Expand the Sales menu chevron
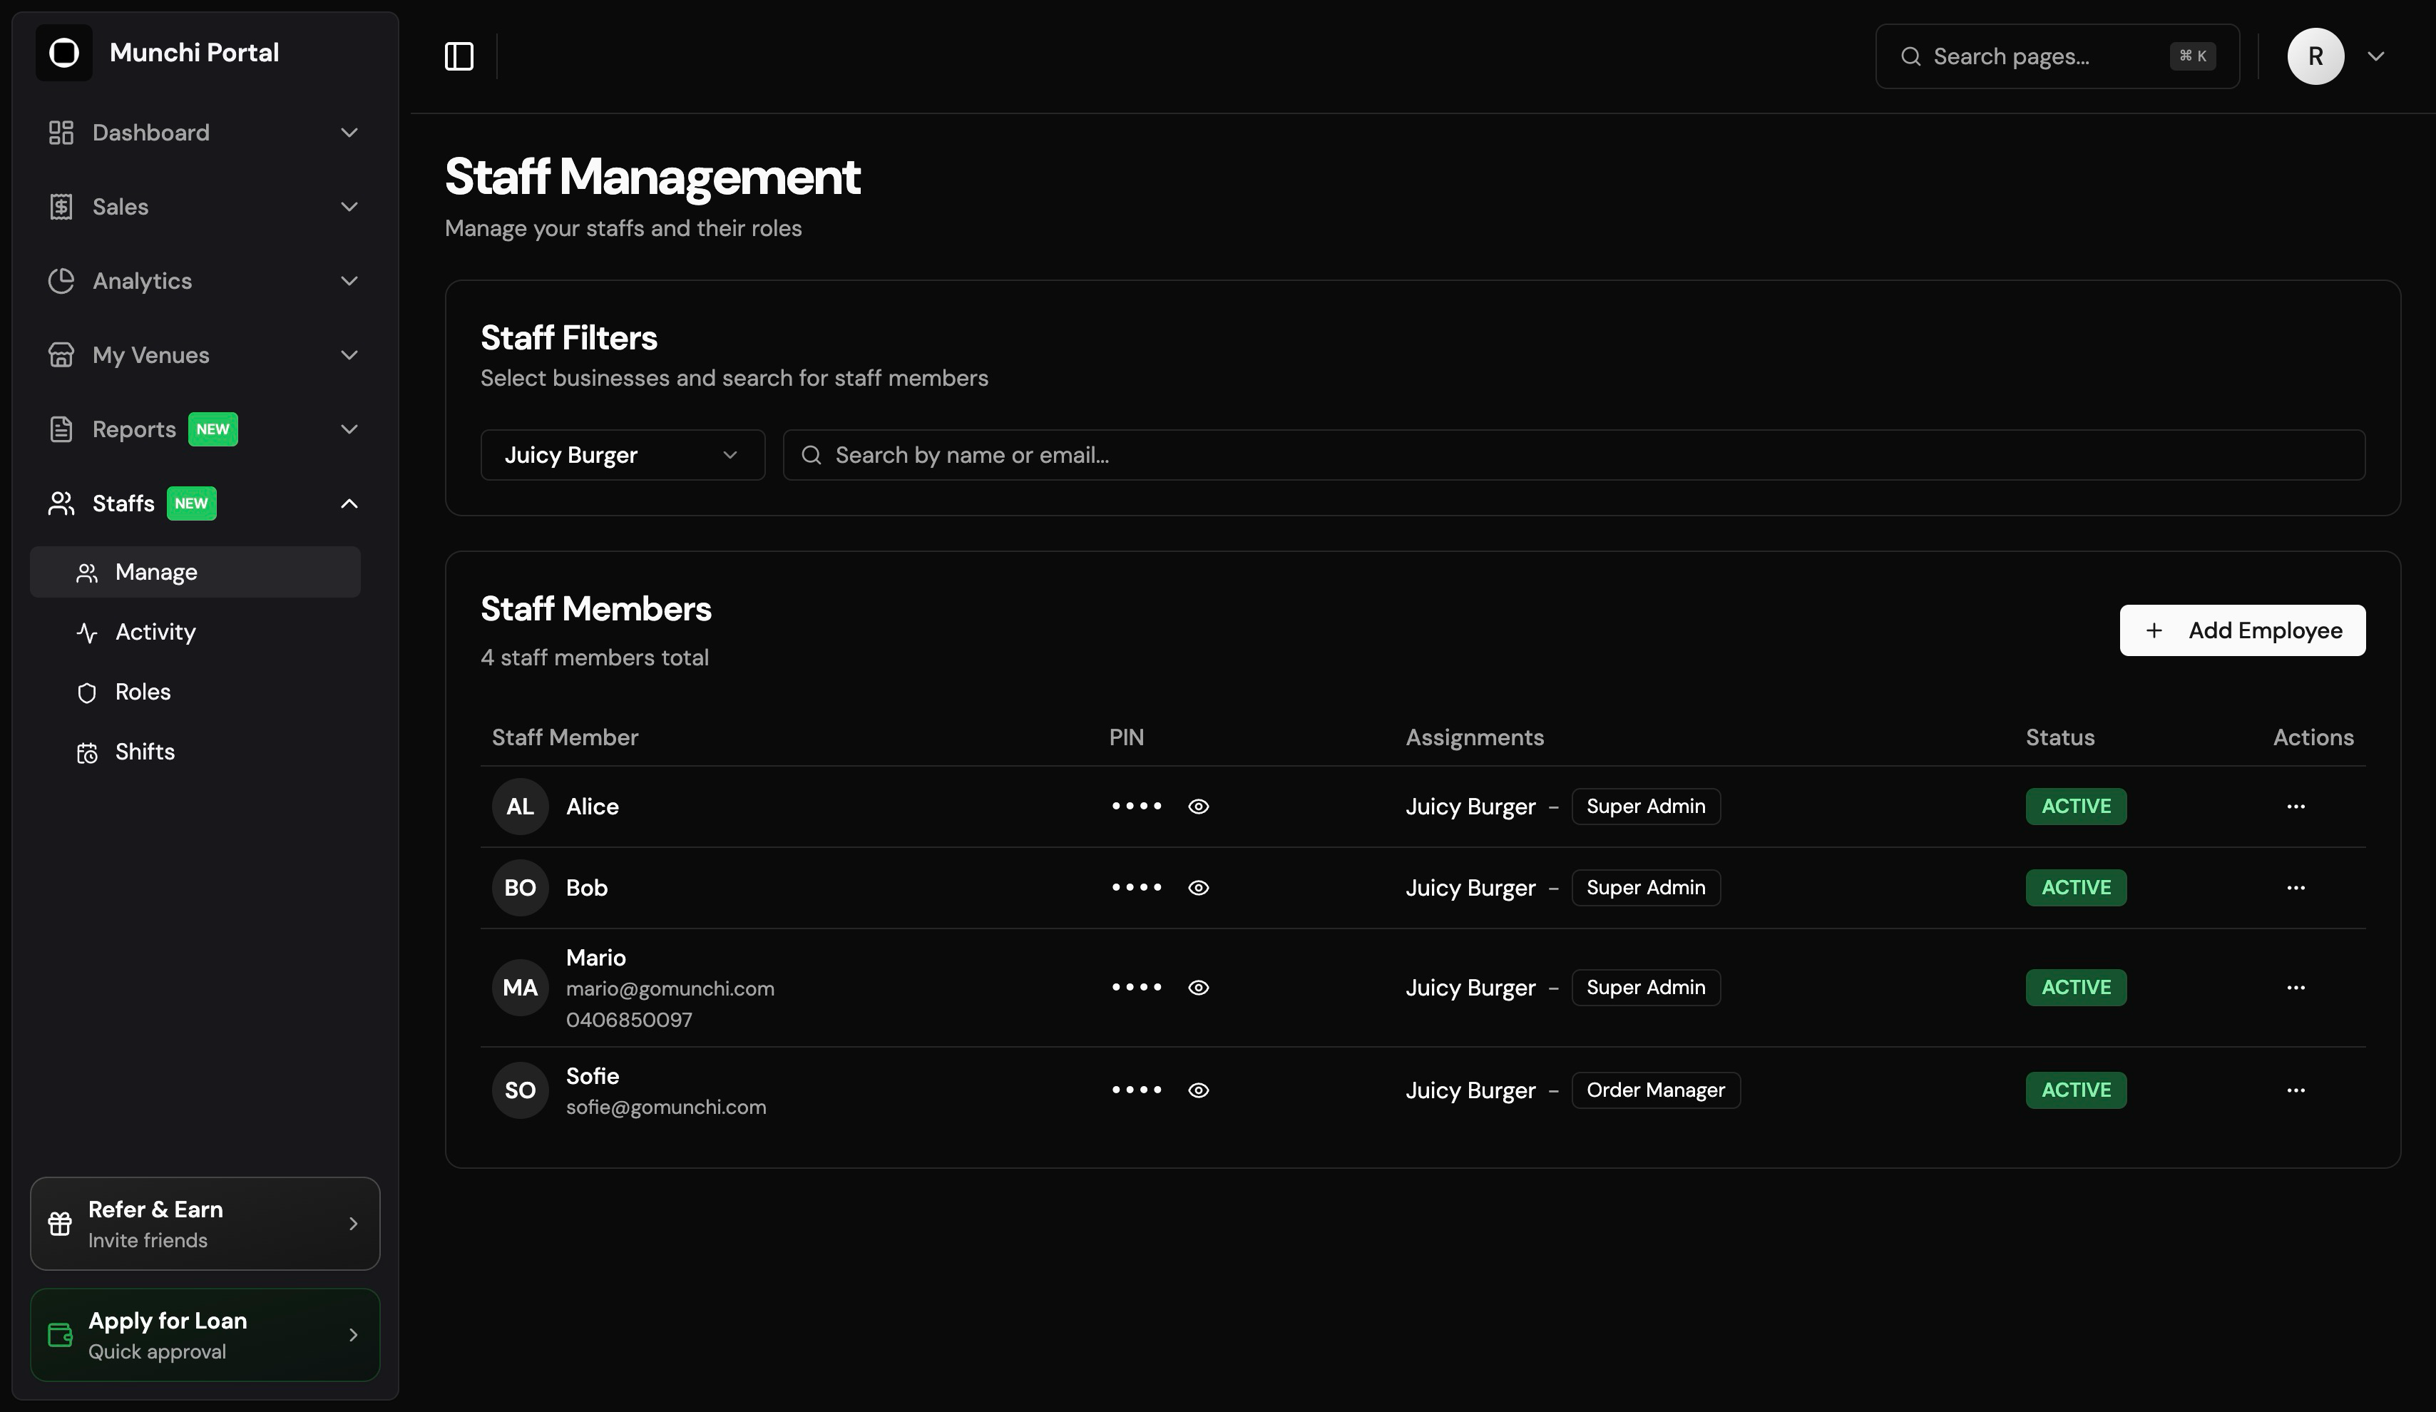Viewport: 2436px width, 1412px height. (x=350, y=207)
